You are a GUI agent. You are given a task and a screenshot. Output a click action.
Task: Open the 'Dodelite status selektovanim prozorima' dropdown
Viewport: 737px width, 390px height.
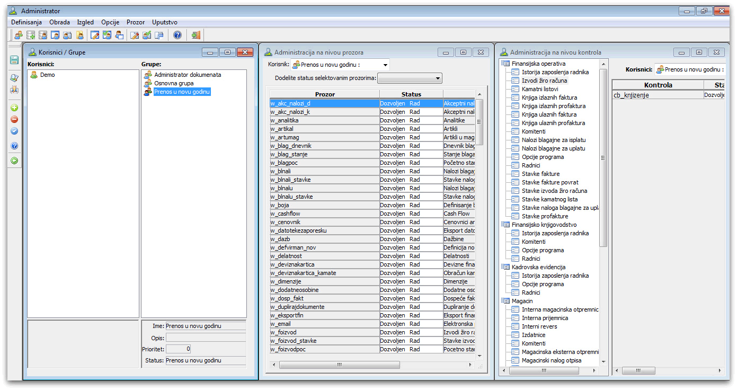(437, 78)
